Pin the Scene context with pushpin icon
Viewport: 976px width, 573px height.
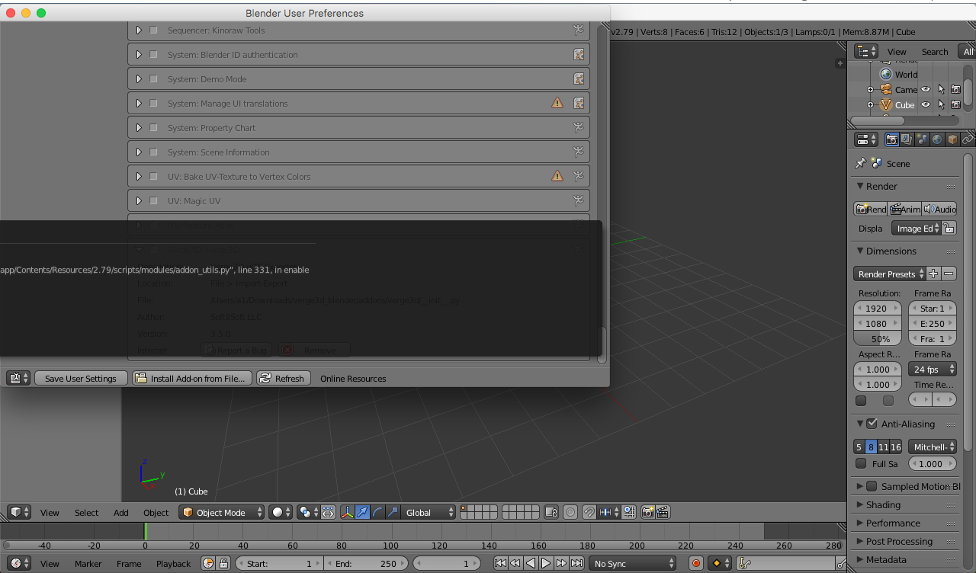tap(861, 163)
